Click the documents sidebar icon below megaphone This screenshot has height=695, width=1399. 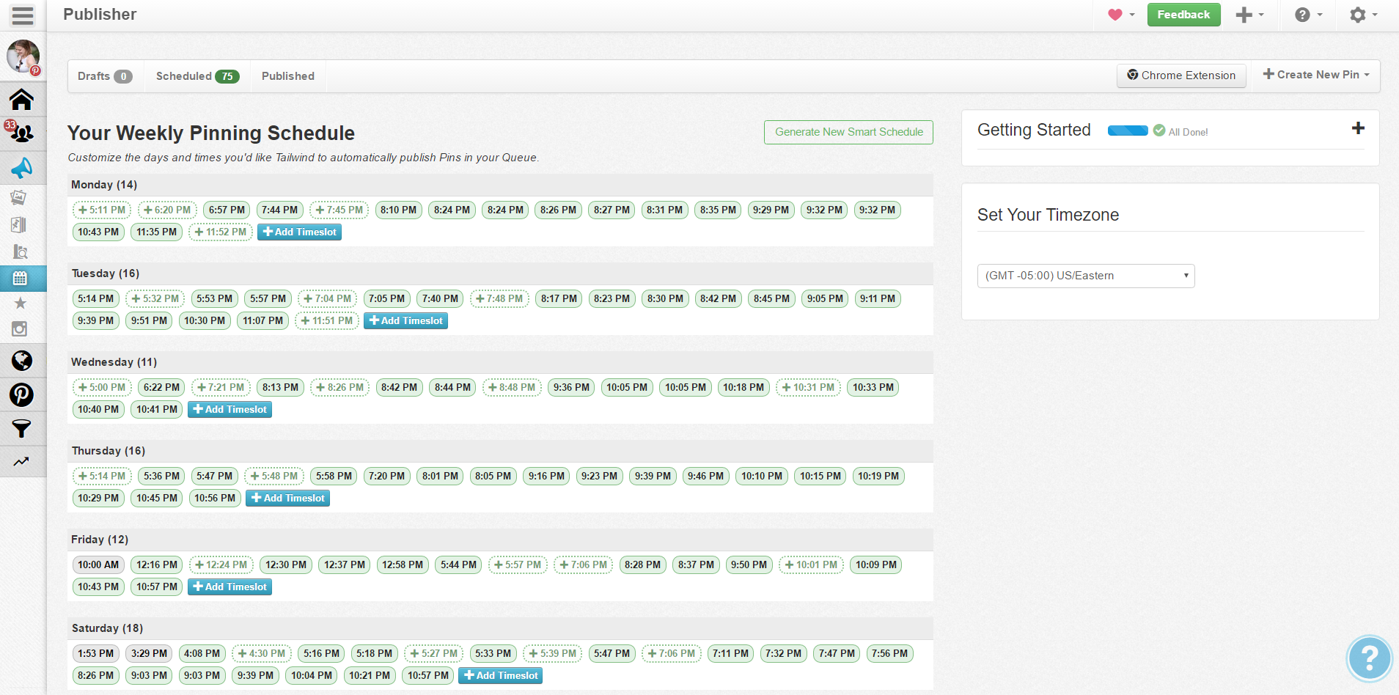coord(19,224)
